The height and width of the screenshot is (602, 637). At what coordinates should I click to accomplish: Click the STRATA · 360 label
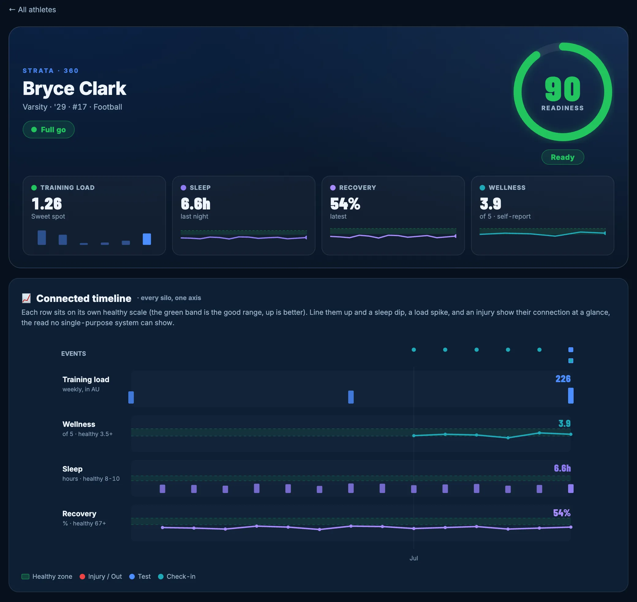[x=51, y=71]
